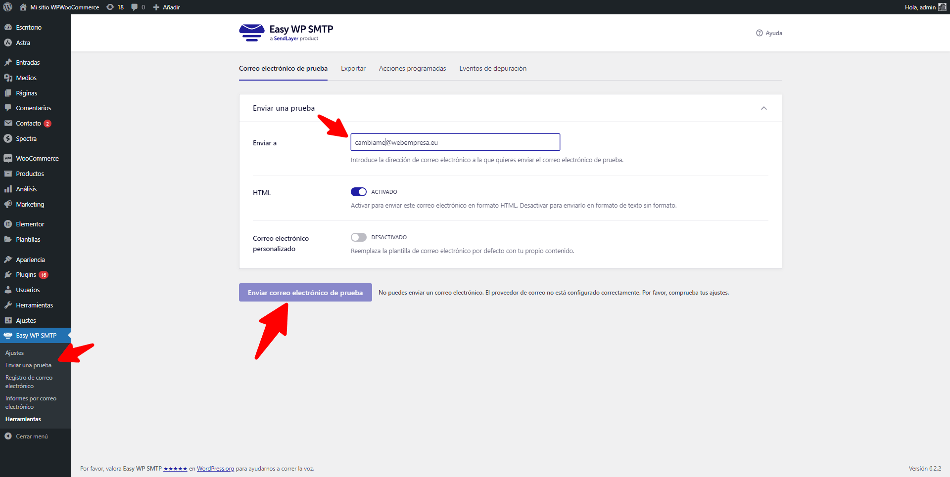Open Enviar una prueba submenu item

tap(28, 365)
